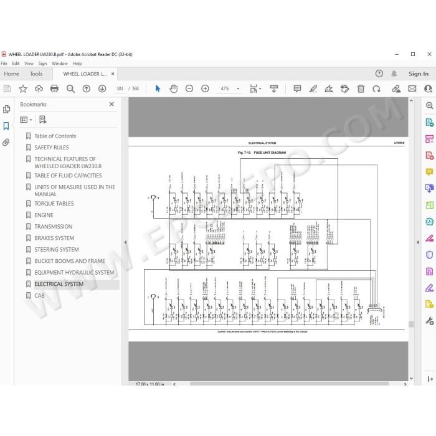Click the Zoom in plus icon
This screenshot has height=436, width=436.
click(205, 88)
